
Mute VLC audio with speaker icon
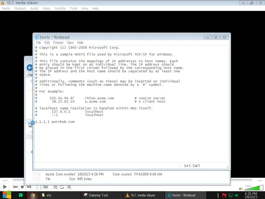[x=241, y=189]
